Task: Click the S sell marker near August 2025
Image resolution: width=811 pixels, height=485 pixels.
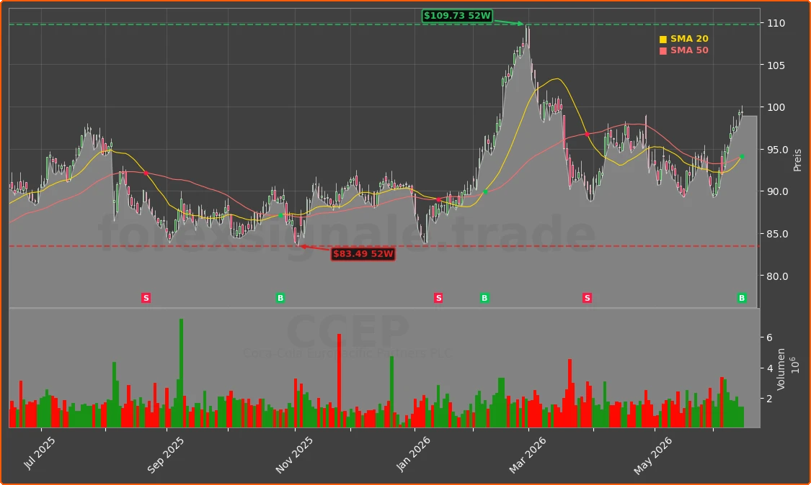Action: tap(146, 297)
